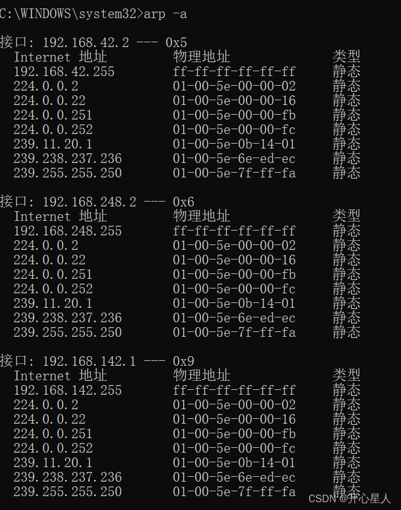Select the 192.168.248.255 IP address entry
The width and height of the screenshot is (401, 510).
68,231
